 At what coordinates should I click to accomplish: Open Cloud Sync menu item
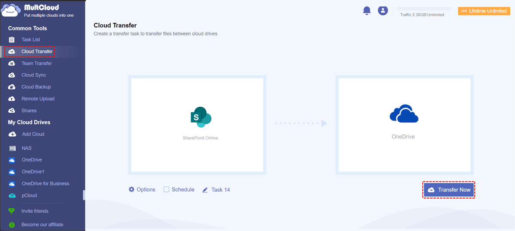(33, 75)
